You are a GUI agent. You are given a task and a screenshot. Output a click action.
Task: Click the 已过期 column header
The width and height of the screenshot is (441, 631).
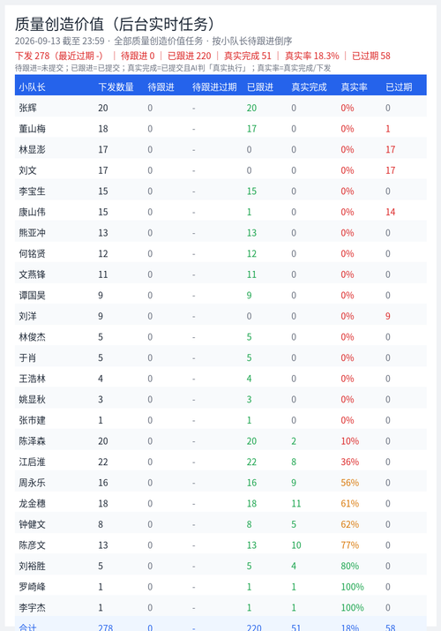399,86
